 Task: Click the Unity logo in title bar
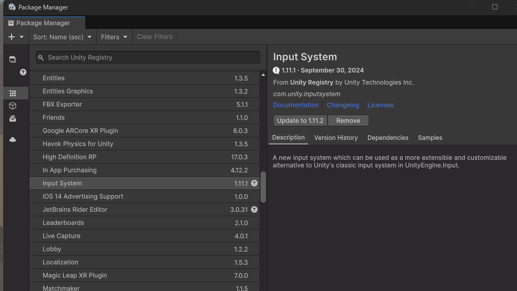click(12, 7)
